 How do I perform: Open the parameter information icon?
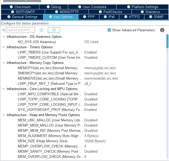[x=162, y=30]
